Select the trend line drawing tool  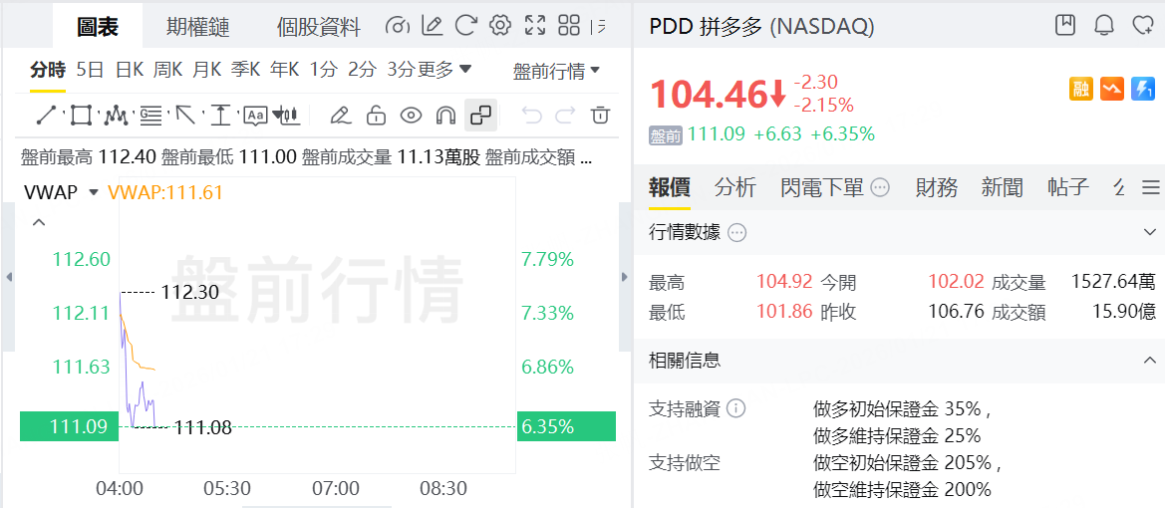tap(47, 116)
